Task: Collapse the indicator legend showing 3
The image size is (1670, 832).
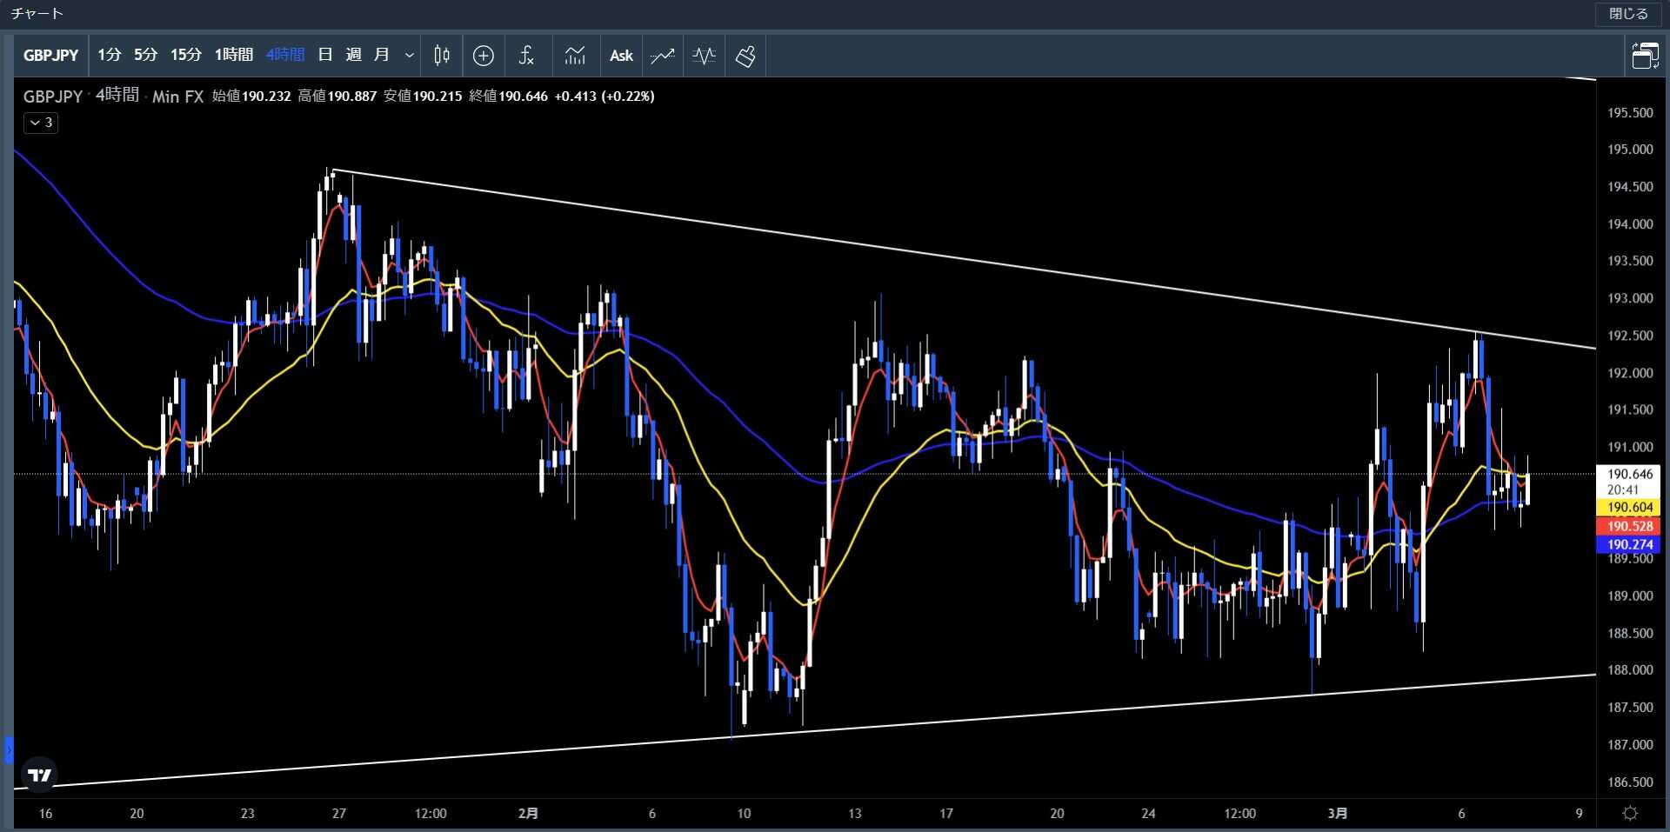Action: 41,123
